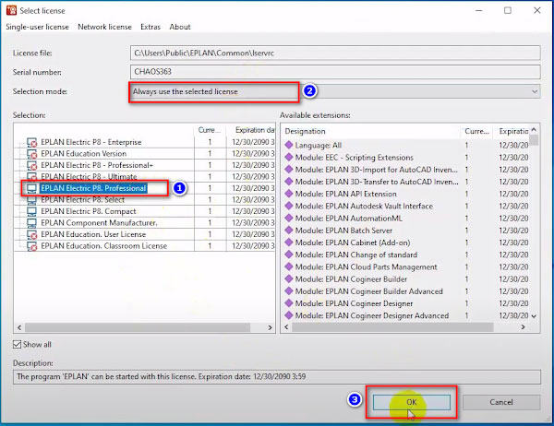Open the Extras menu

pos(150,27)
